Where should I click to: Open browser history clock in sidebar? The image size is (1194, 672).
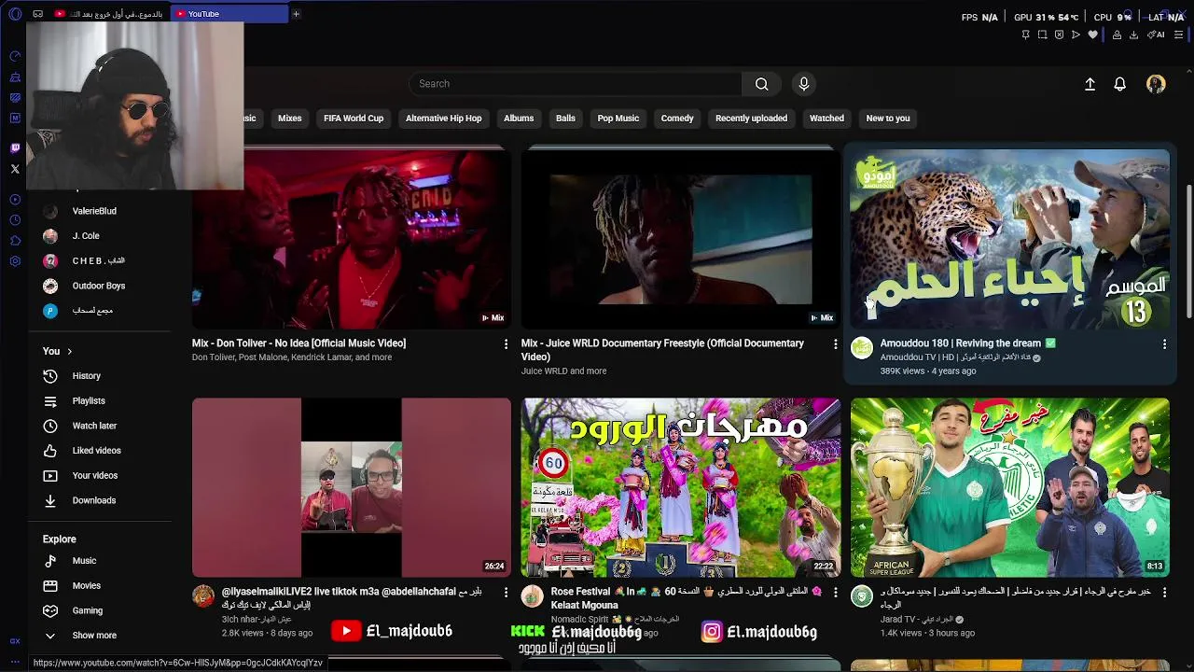[x=15, y=220]
